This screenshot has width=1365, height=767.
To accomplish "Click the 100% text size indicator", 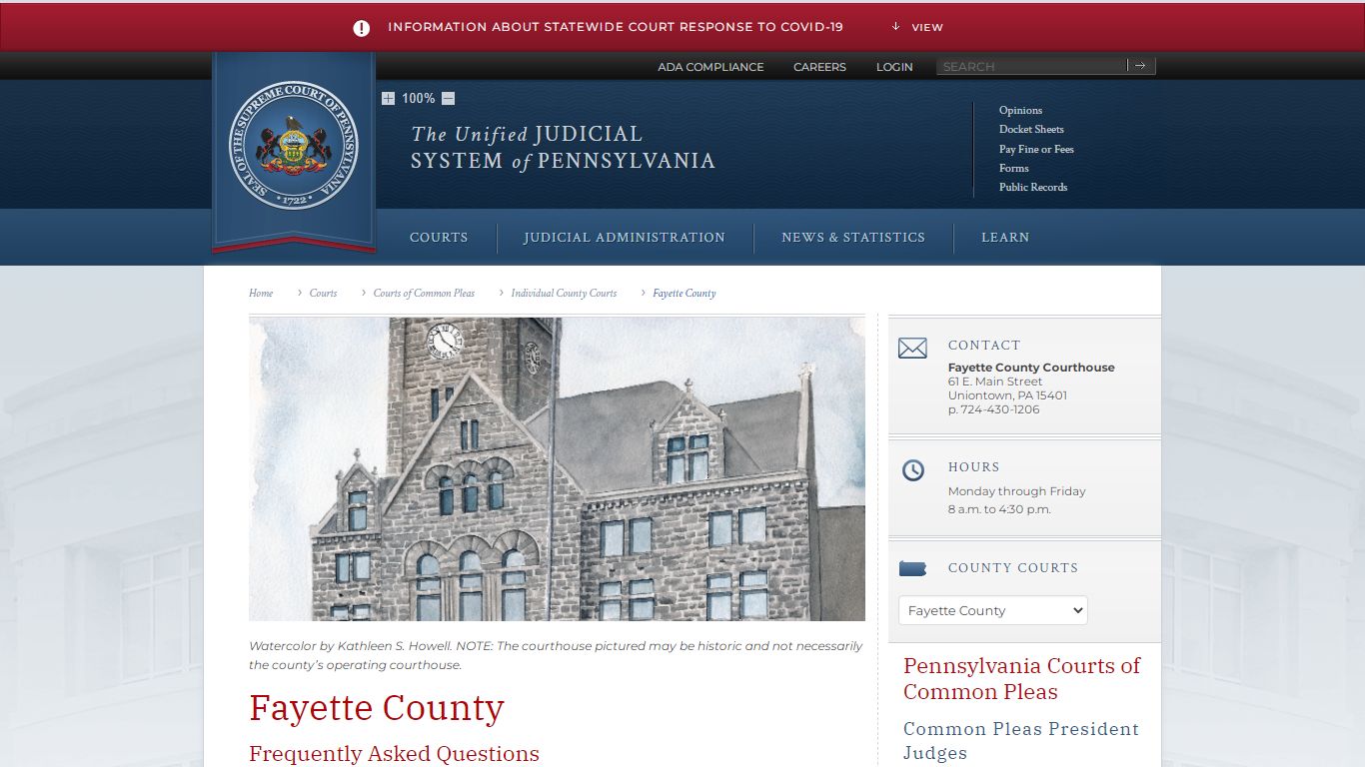I will click(418, 98).
